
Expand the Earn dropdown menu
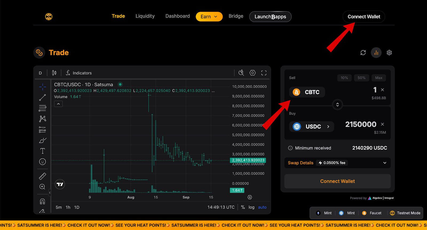pos(209,17)
